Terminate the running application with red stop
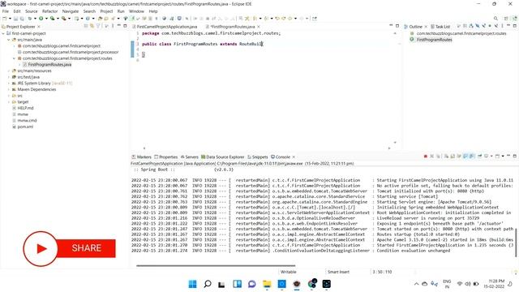Screen dimensions: 519x292 pyautogui.click(x=426, y=157)
